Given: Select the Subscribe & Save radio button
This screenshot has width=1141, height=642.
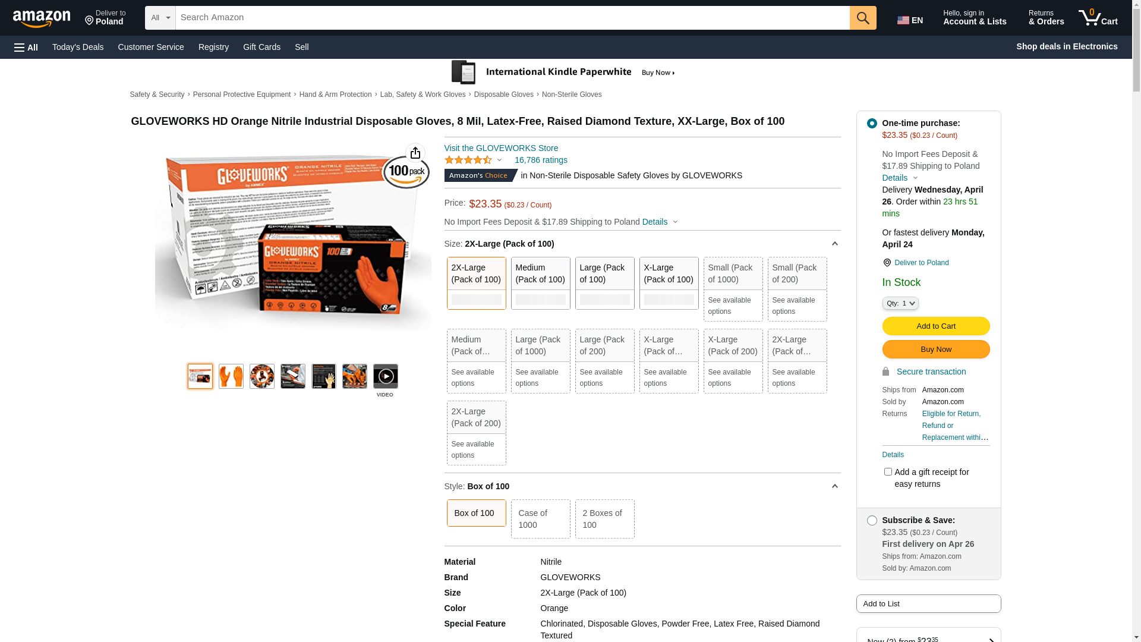Looking at the screenshot, I should coord(872,521).
